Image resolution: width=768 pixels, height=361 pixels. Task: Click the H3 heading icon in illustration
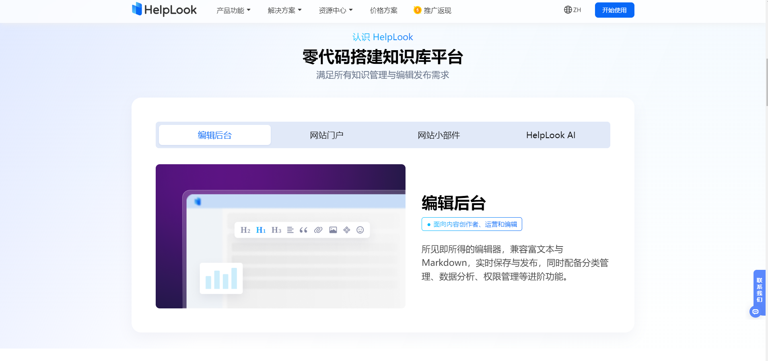click(276, 230)
